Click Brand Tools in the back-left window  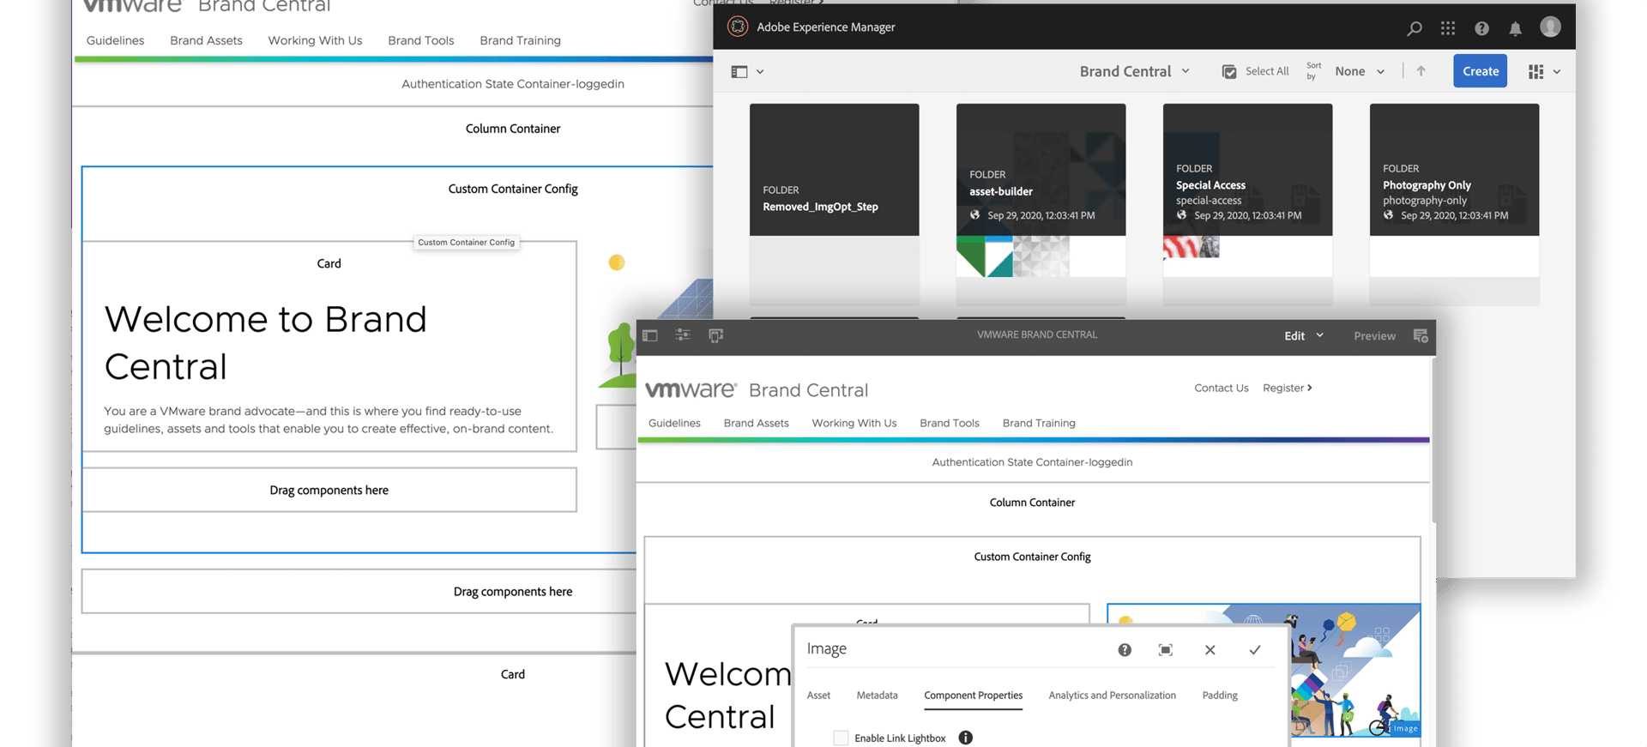420,40
